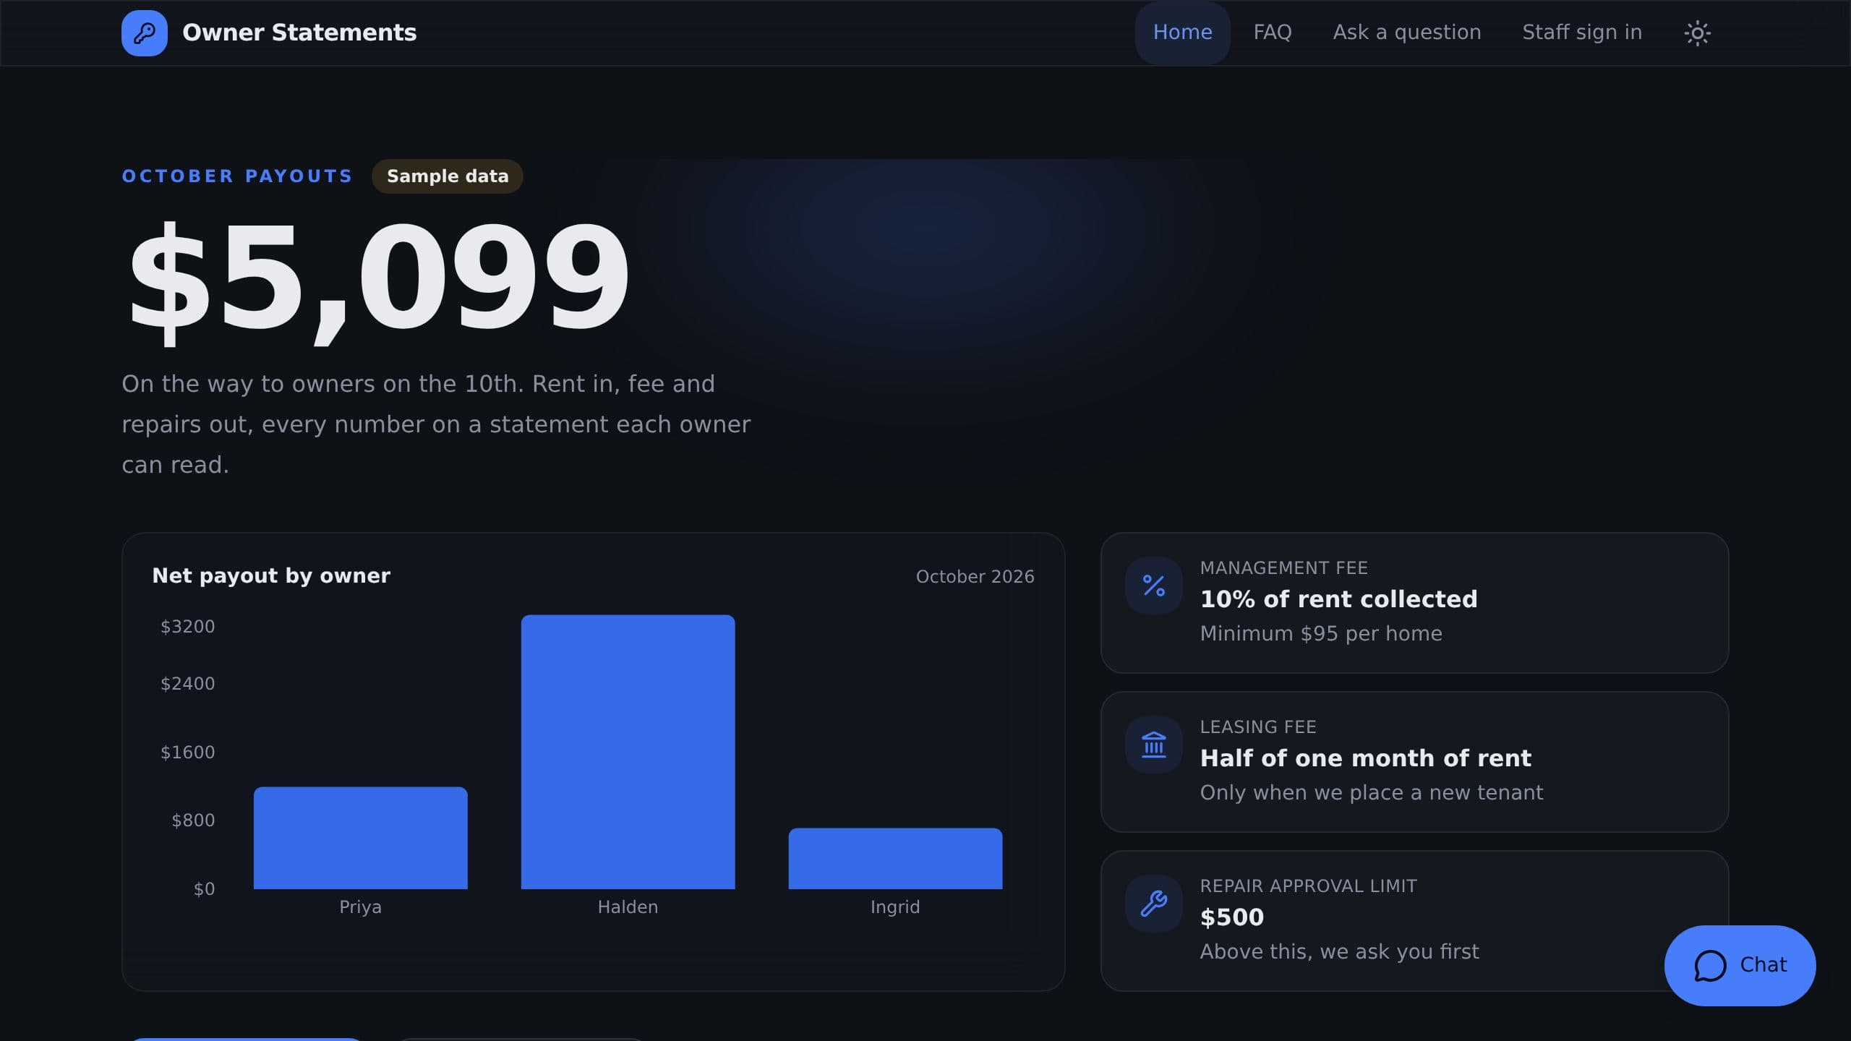Click the '$1600' axis label
Viewport: 1851px width, 1041px height.
(187, 753)
